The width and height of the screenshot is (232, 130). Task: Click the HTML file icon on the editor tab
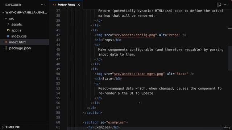click(x=55, y=5)
